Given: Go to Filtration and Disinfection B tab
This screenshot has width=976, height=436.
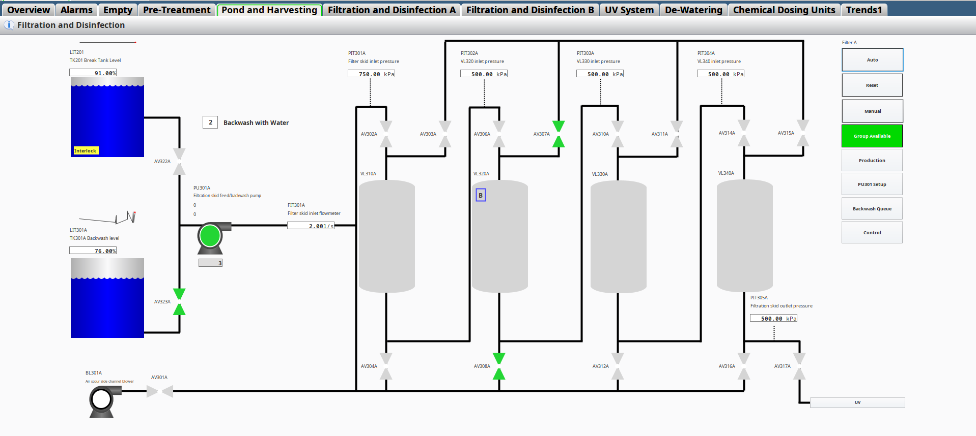Looking at the screenshot, I should pos(530,10).
